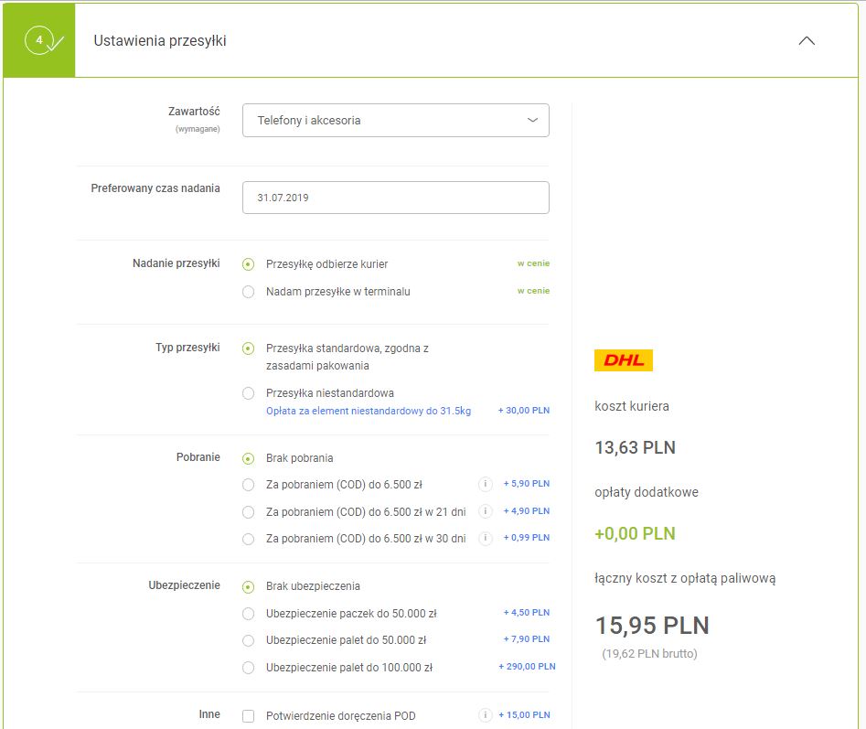This screenshot has height=729, width=866.
Task: Select Brak ubezpieczenia option
Action: pos(248,586)
